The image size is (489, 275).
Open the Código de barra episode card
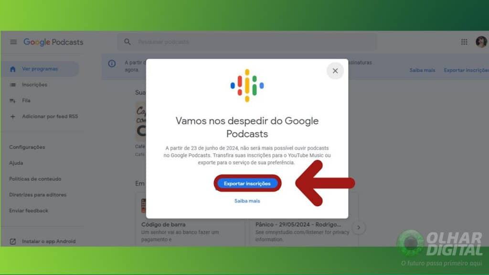[x=190, y=220]
